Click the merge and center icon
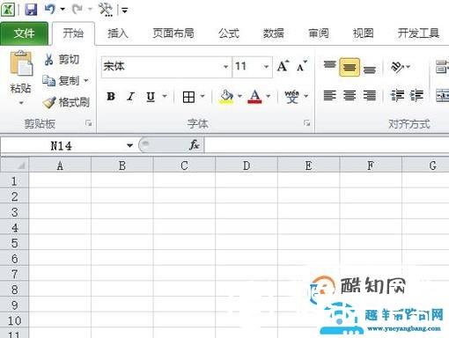 (x=442, y=96)
